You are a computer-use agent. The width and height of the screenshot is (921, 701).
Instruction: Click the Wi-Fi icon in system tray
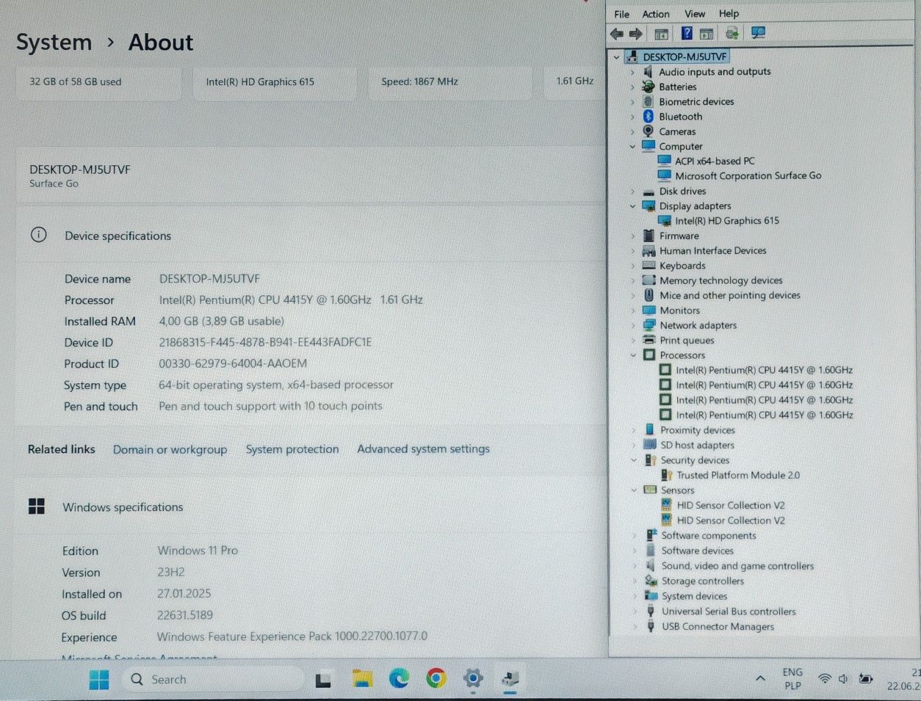825,679
